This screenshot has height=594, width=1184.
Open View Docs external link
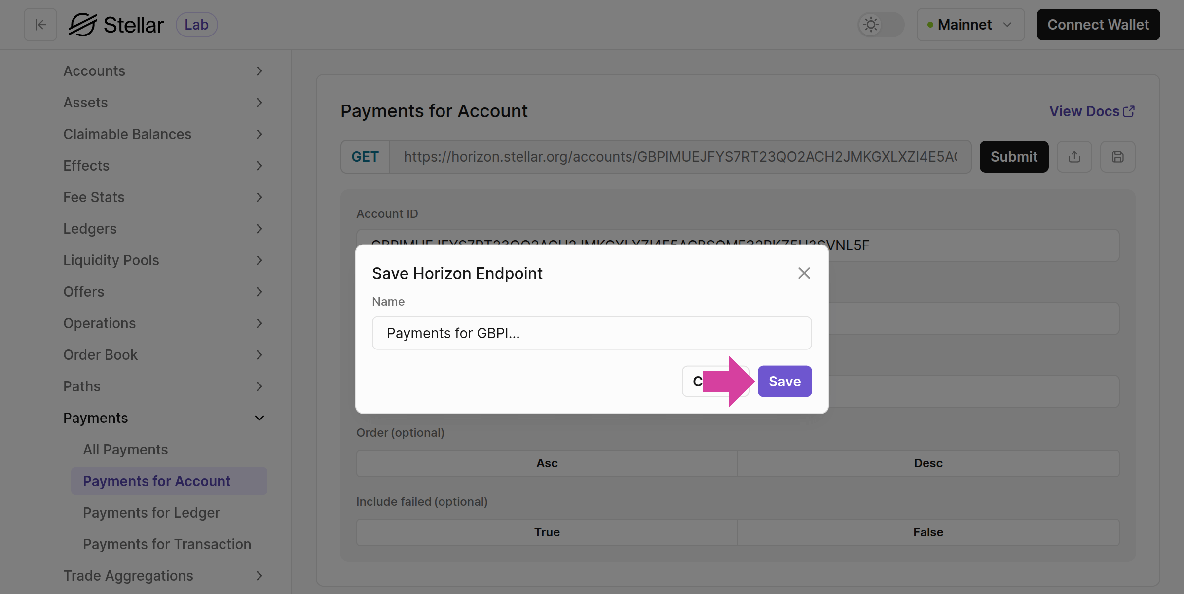(x=1091, y=111)
